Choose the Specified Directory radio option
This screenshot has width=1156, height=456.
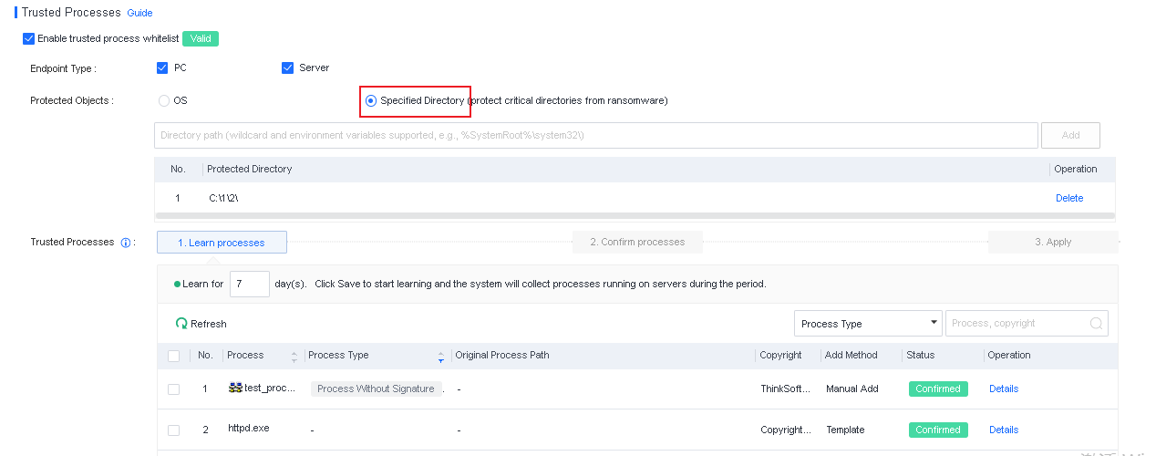(371, 100)
